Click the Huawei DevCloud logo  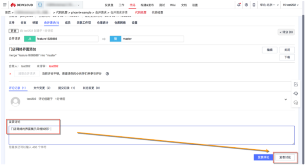pyautogui.click(x=22, y=5)
